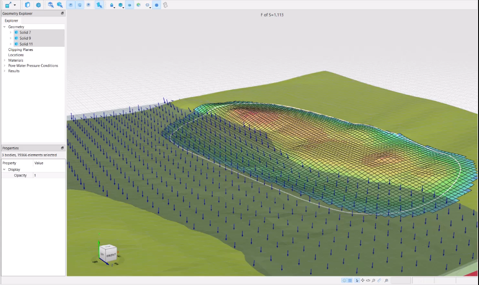Click the pan (four-arrow) tool in status bar

363,280
